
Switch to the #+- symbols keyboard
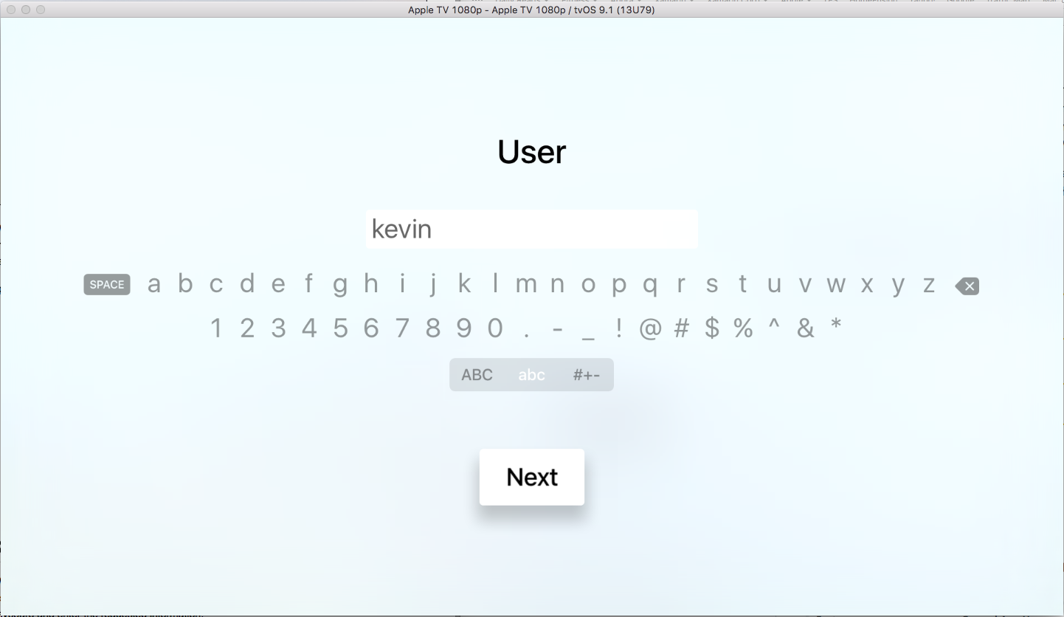point(586,375)
